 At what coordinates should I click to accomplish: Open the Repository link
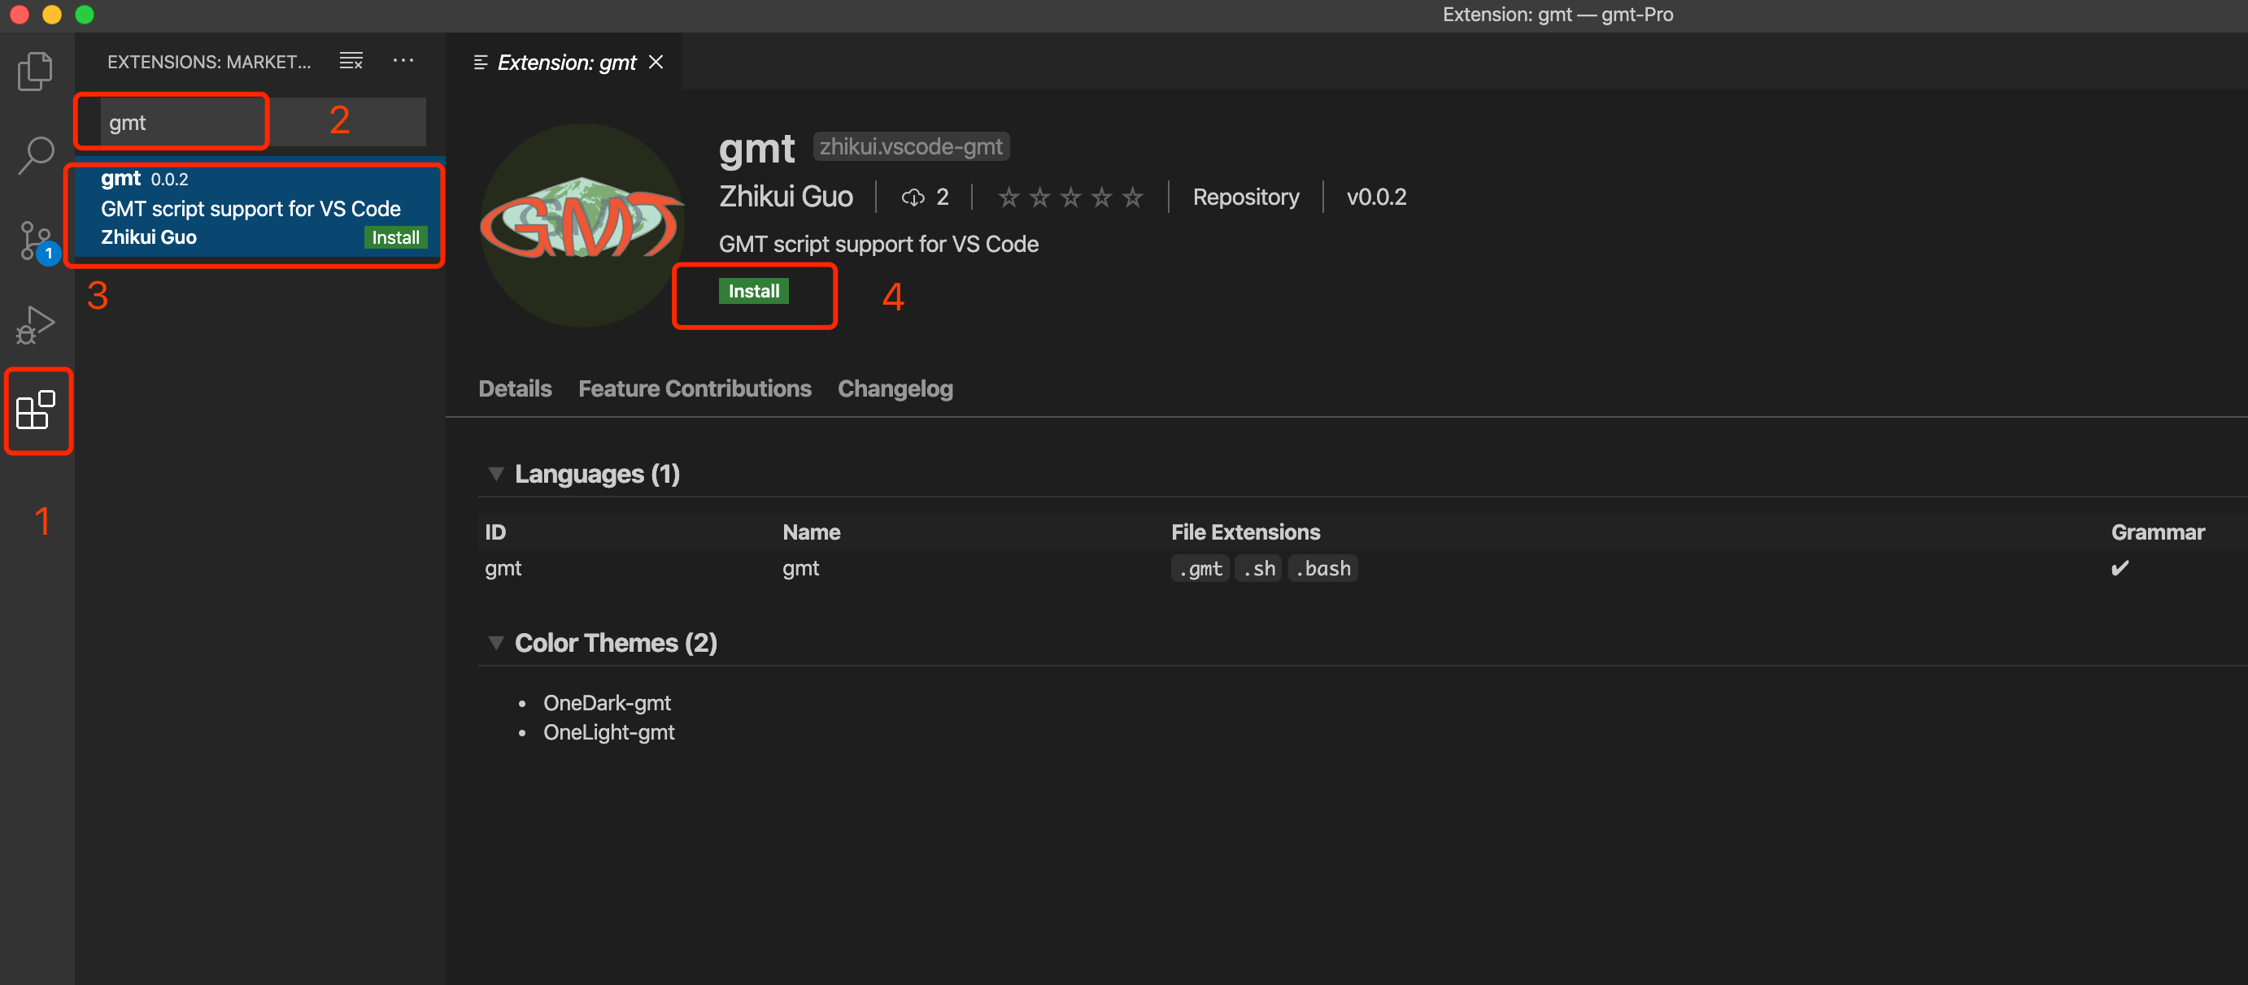coord(1245,197)
